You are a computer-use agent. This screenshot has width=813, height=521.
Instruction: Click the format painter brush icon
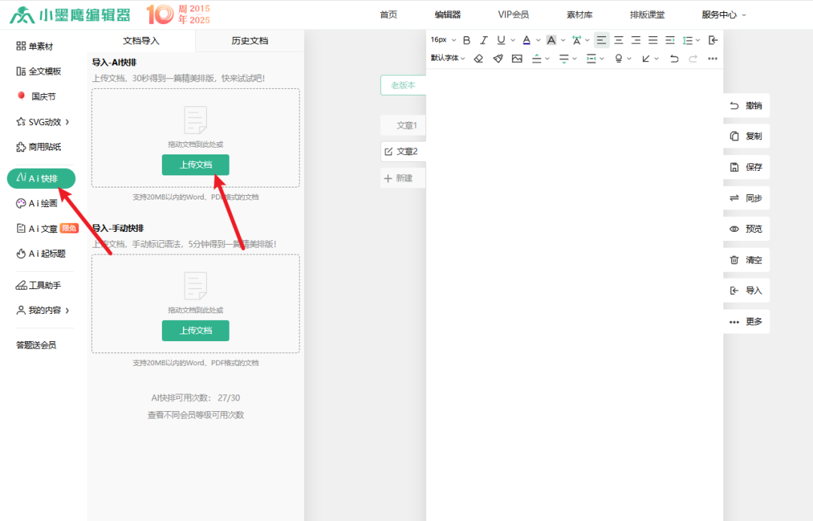(498, 59)
